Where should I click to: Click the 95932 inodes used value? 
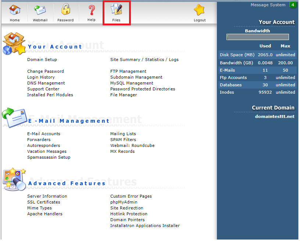265,93
